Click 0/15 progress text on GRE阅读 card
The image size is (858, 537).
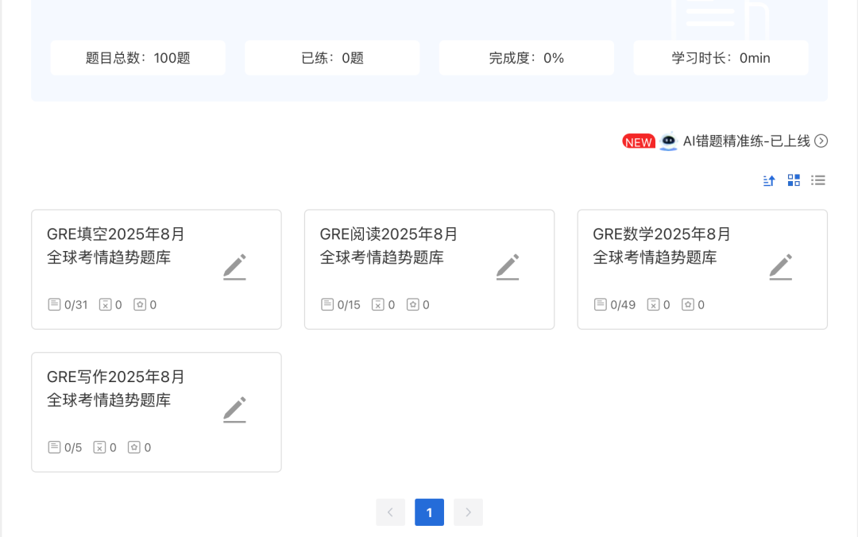[349, 305]
